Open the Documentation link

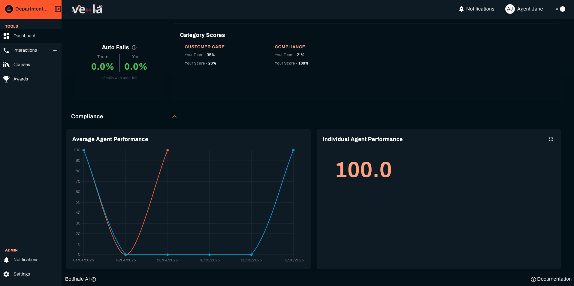coord(554,279)
